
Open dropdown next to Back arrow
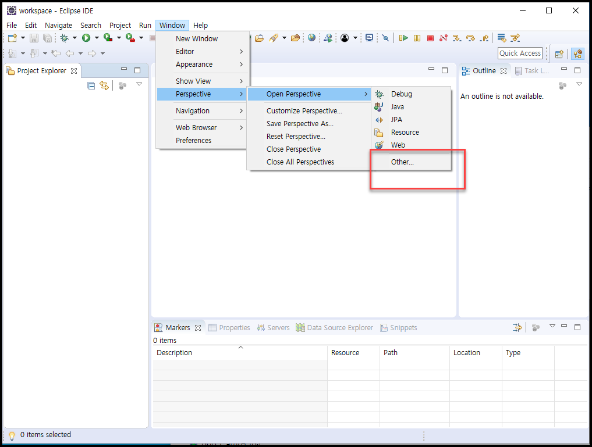click(80, 53)
